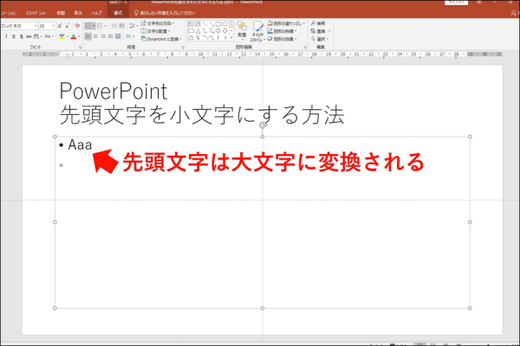
Task: Toggle underline formatting
Action: [14, 36]
